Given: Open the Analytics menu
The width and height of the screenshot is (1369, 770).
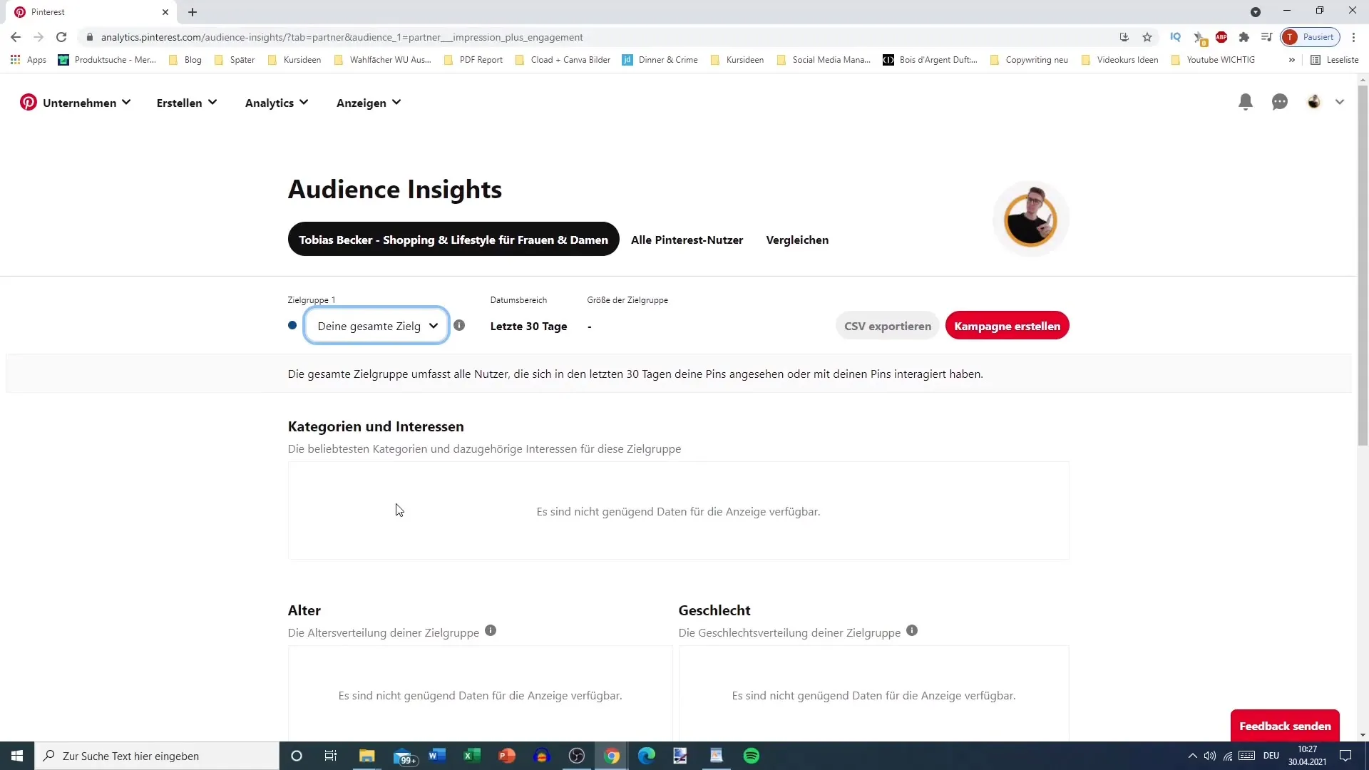Looking at the screenshot, I should pos(277,103).
